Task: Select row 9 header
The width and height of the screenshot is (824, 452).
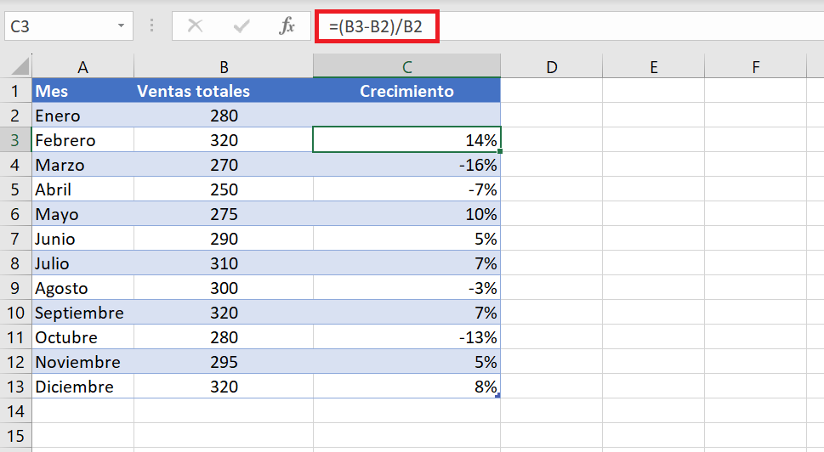Action: click(x=15, y=288)
